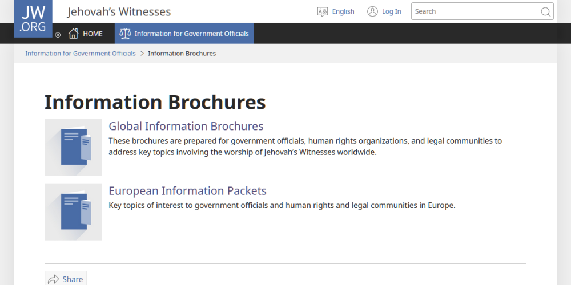Open the Global Information Brochures link
Image resolution: width=571 pixels, height=285 pixels.
[x=186, y=126]
